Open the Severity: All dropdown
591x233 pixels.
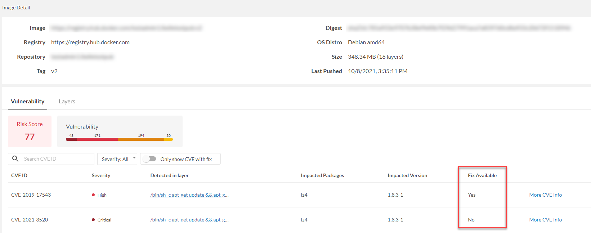(x=117, y=159)
